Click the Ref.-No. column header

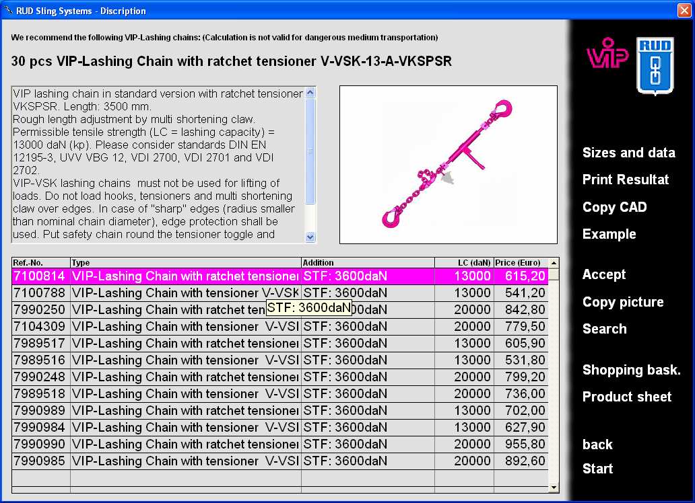coord(41,262)
